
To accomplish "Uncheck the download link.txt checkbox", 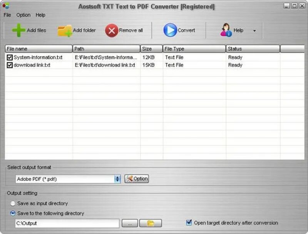I will pyautogui.click(x=10, y=65).
